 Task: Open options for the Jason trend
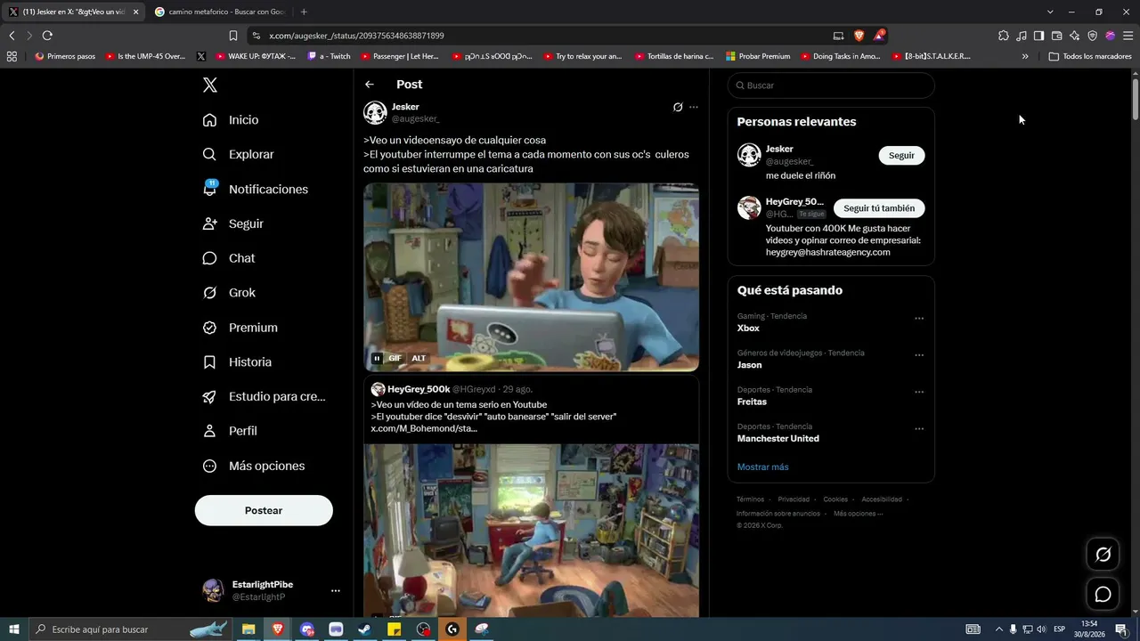pyautogui.click(x=919, y=355)
